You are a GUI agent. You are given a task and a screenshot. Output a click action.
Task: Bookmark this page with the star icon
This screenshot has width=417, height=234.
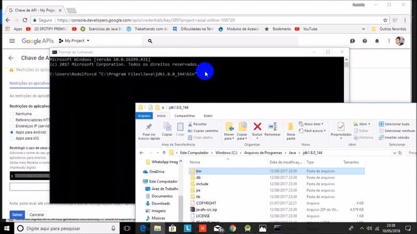[x=385, y=20]
